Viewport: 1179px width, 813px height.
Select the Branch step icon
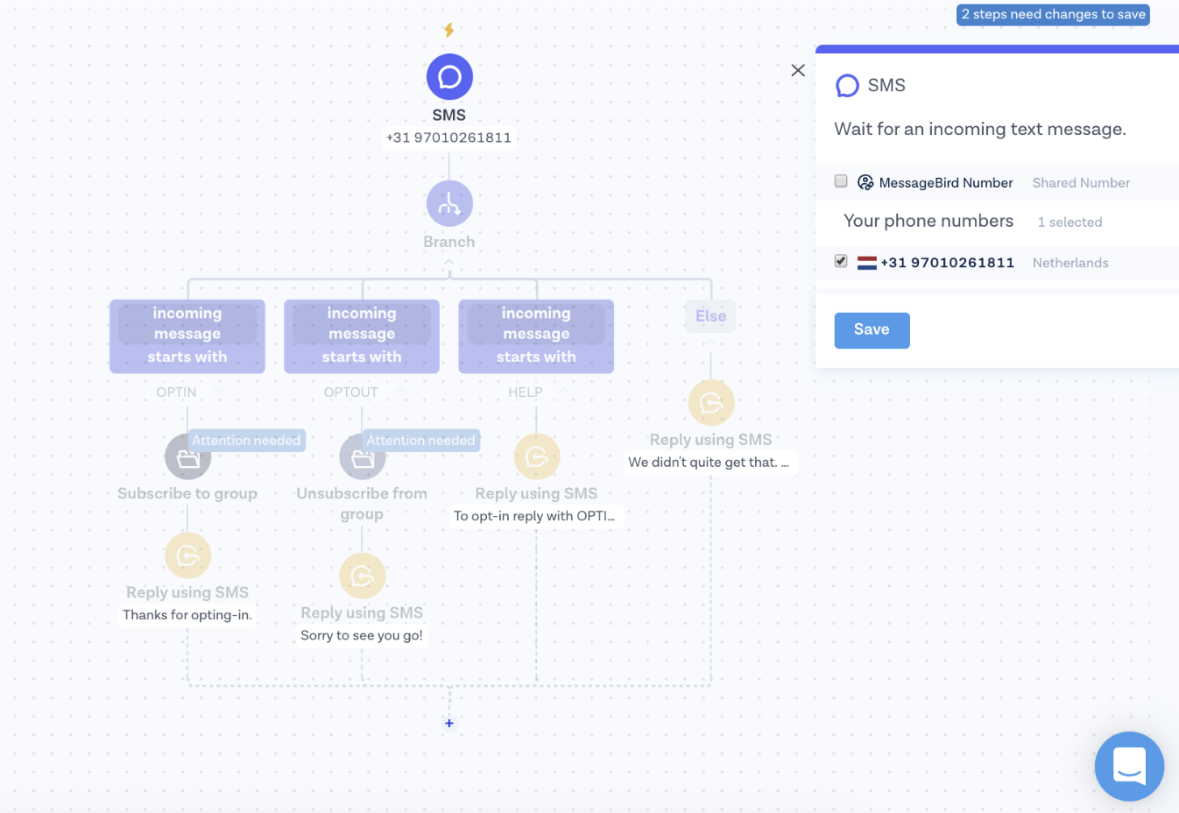pyautogui.click(x=449, y=204)
